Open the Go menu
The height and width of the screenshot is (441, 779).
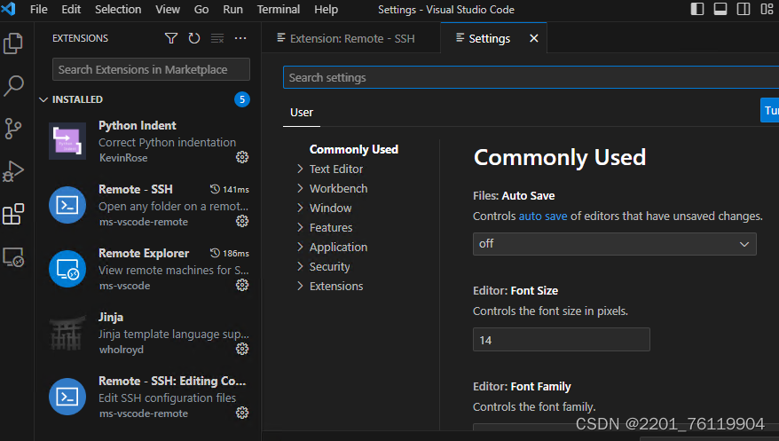201,10
